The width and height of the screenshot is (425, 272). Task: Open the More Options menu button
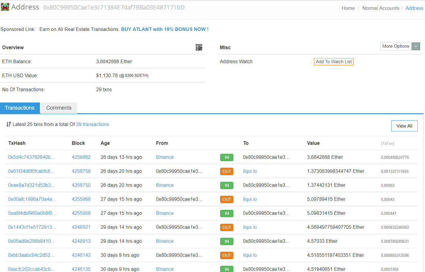396,46
